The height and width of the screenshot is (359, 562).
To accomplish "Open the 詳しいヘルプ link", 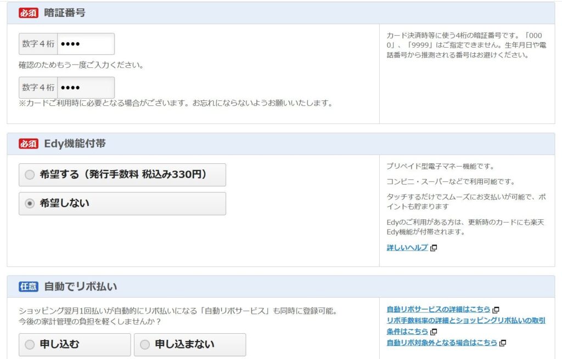I will pyautogui.click(x=407, y=247).
